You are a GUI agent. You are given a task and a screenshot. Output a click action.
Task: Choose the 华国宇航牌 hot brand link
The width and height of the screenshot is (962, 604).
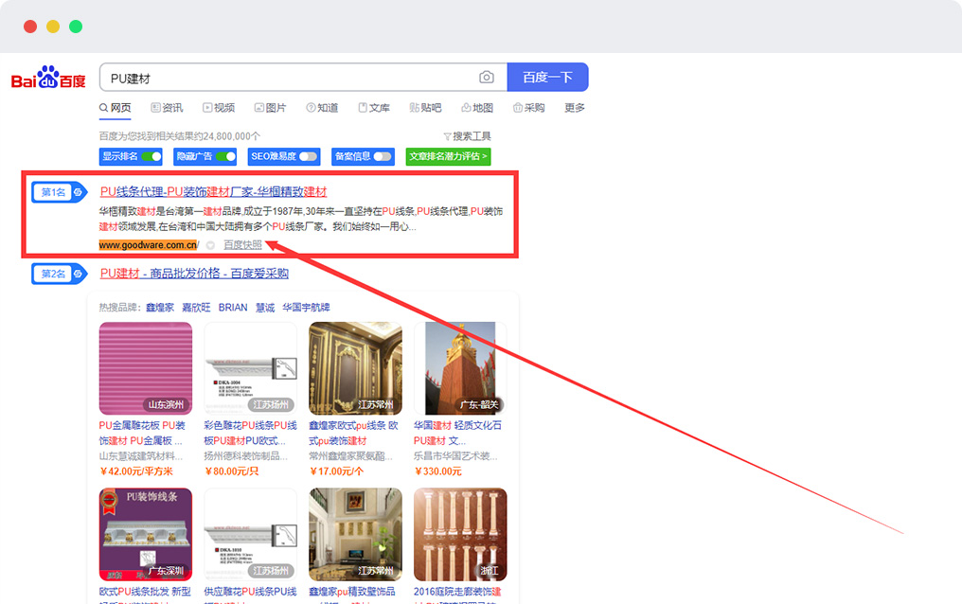point(306,308)
